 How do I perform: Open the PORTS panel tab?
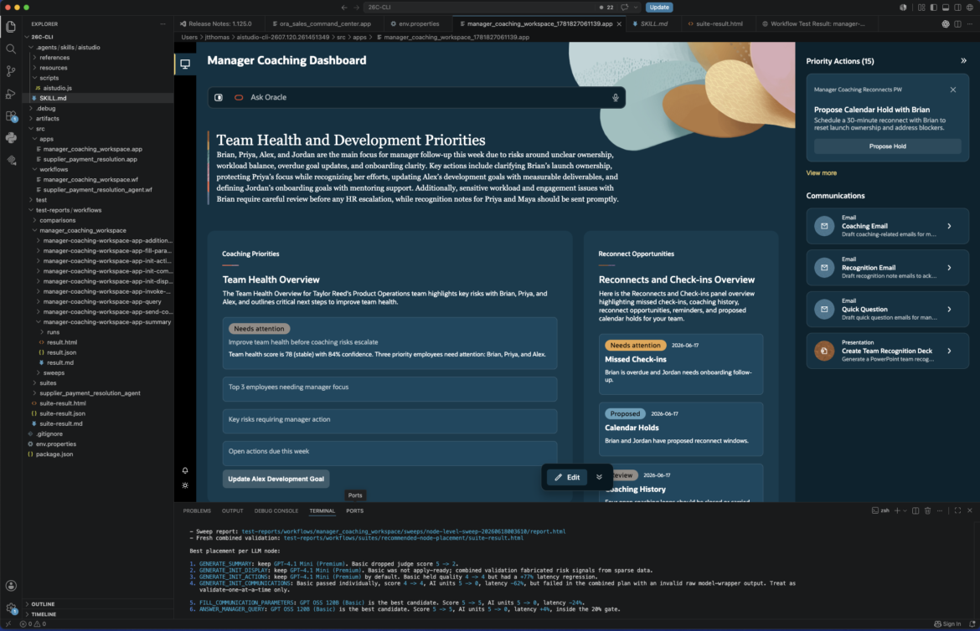point(354,511)
